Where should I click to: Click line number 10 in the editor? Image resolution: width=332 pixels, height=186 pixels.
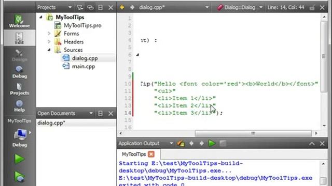tap(128, 84)
